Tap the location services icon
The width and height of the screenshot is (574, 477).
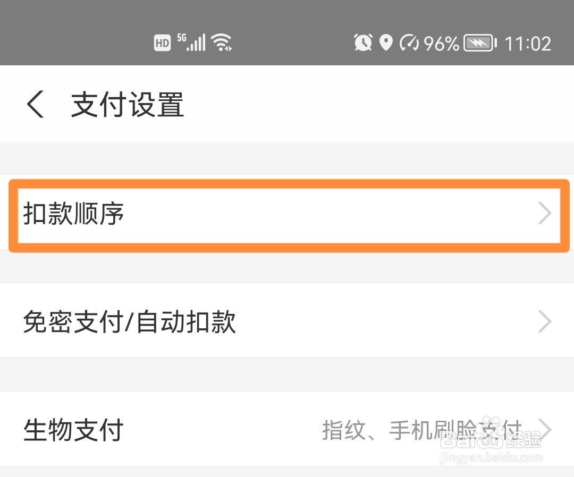(x=386, y=41)
